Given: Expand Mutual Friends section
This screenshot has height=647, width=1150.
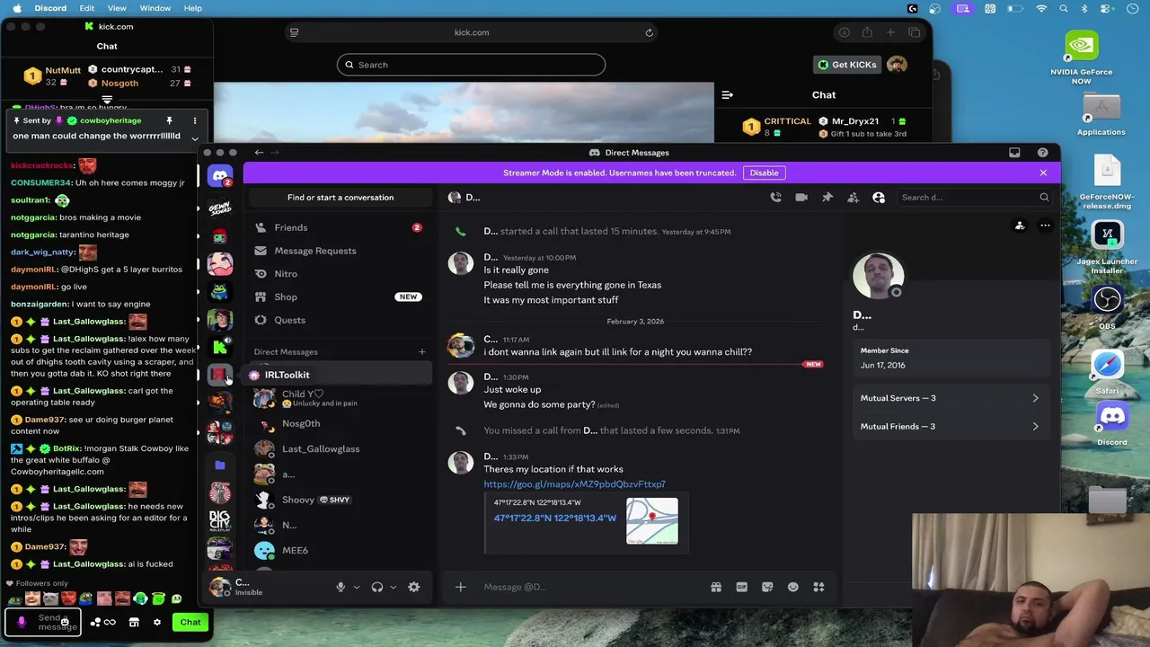Looking at the screenshot, I should [x=949, y=427].
